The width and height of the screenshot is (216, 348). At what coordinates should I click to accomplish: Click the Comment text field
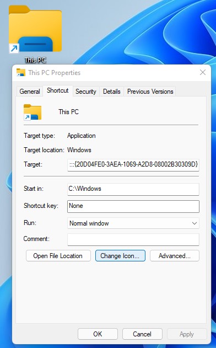tap(133, 239)
